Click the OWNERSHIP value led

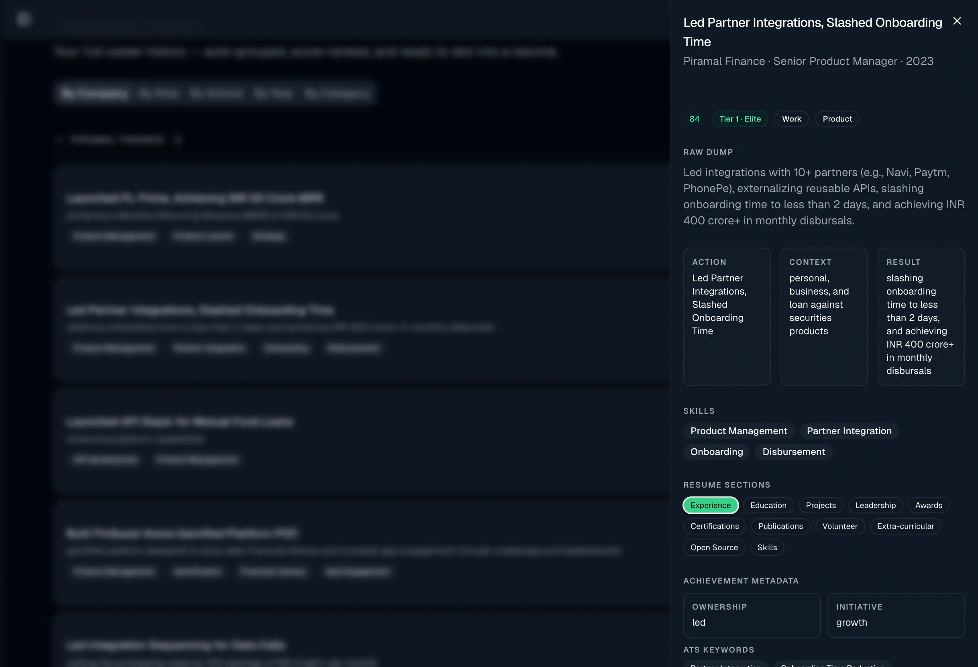pos(699,622)
